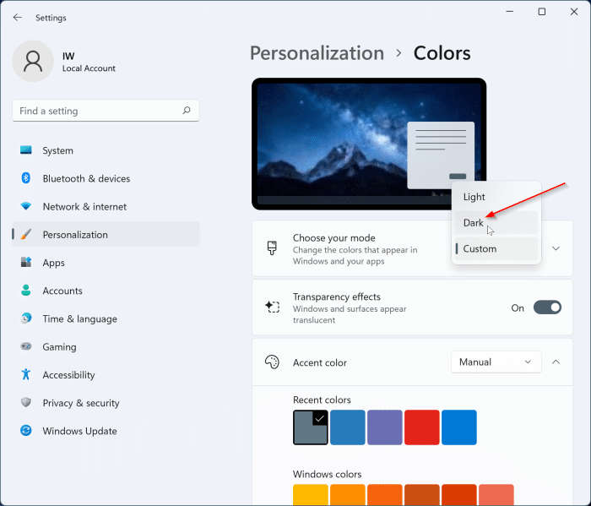Close the Settings window
Screen dimensions: 591x506
[x=573, y=12]
